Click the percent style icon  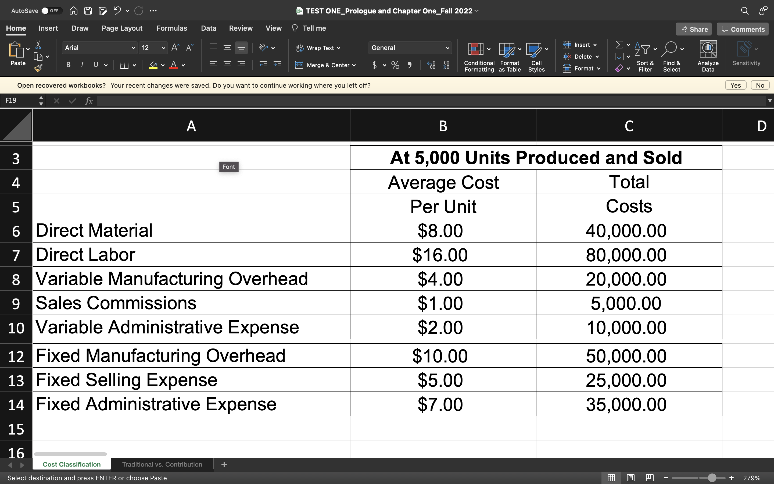click(x=395, y=65)
